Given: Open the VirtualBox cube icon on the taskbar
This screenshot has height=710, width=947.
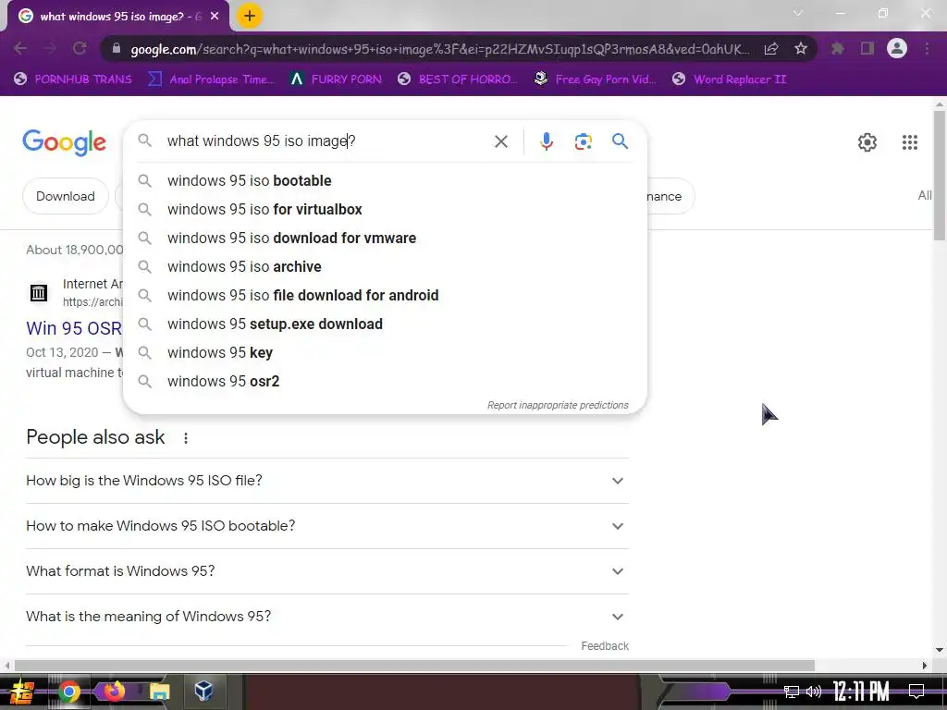Looking at the screenshot, I should (x=203, y=692).
